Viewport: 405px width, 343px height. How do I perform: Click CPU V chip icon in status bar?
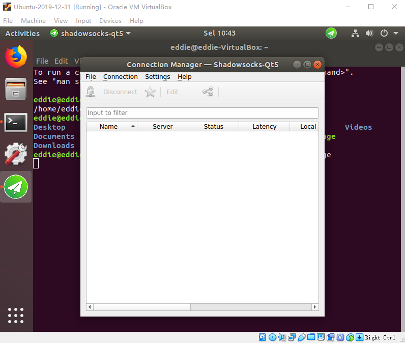(x=340, y=337)
